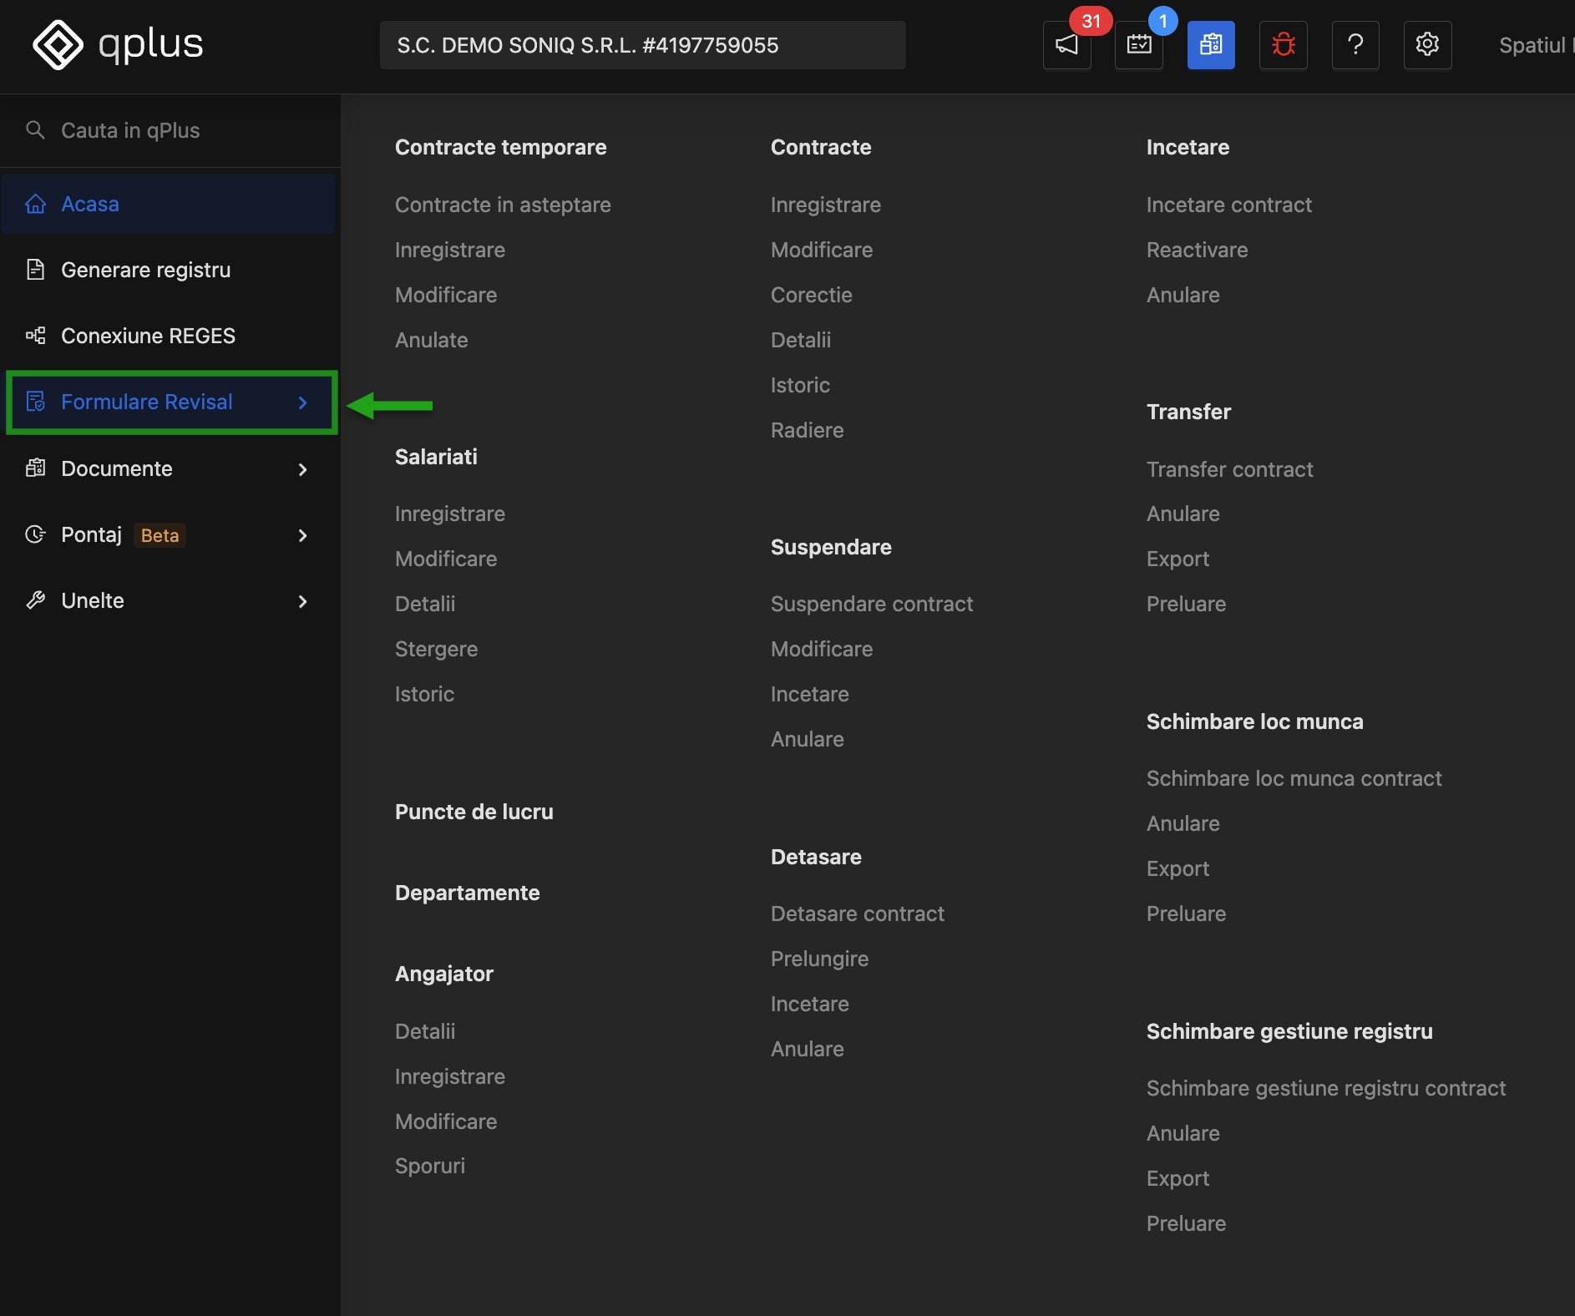
Task: Click Anulare under Incetare heading
Action: tap(1183, 295)
